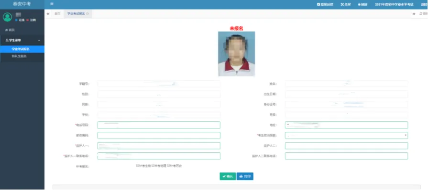The width and height of the screenshot is (428, 190).
Task: Click the green 确认 confirm button
Action: click(228, 176)
